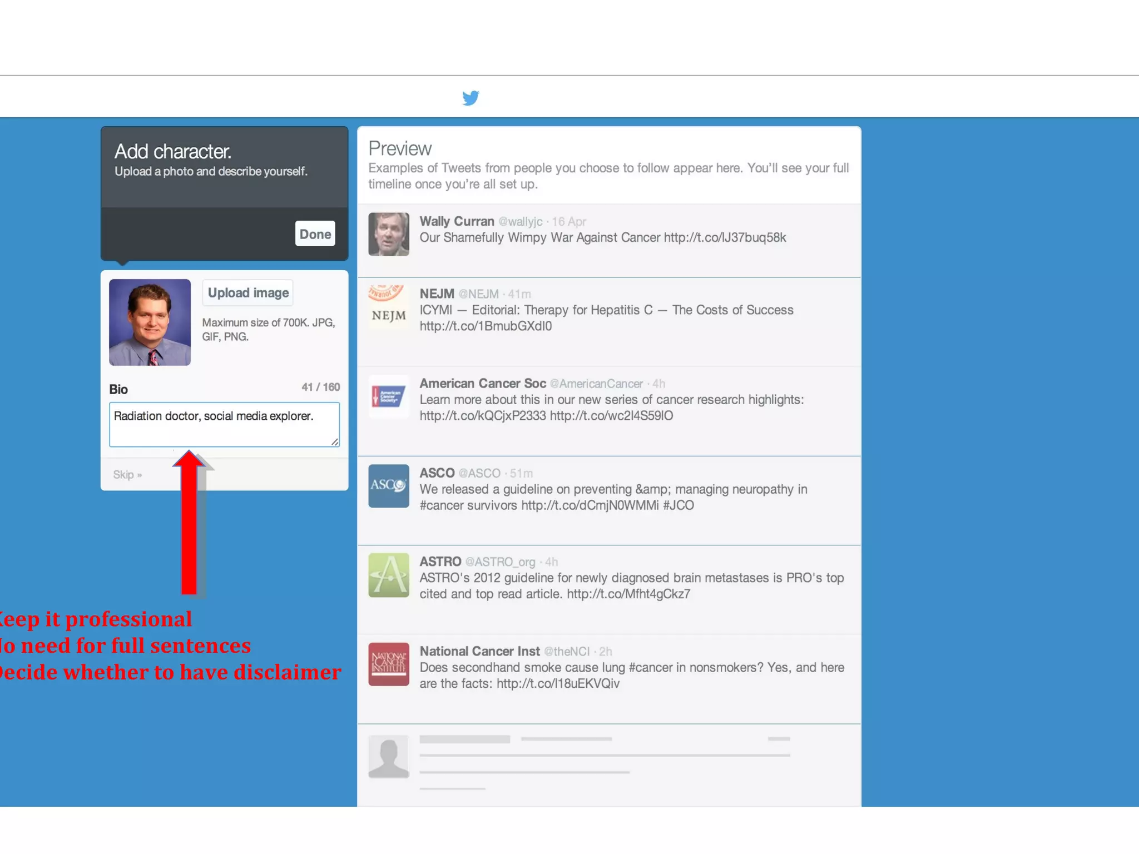Click the Twitter bird logo
This screenshot has width=1139, height=854.
click(471, 98)
